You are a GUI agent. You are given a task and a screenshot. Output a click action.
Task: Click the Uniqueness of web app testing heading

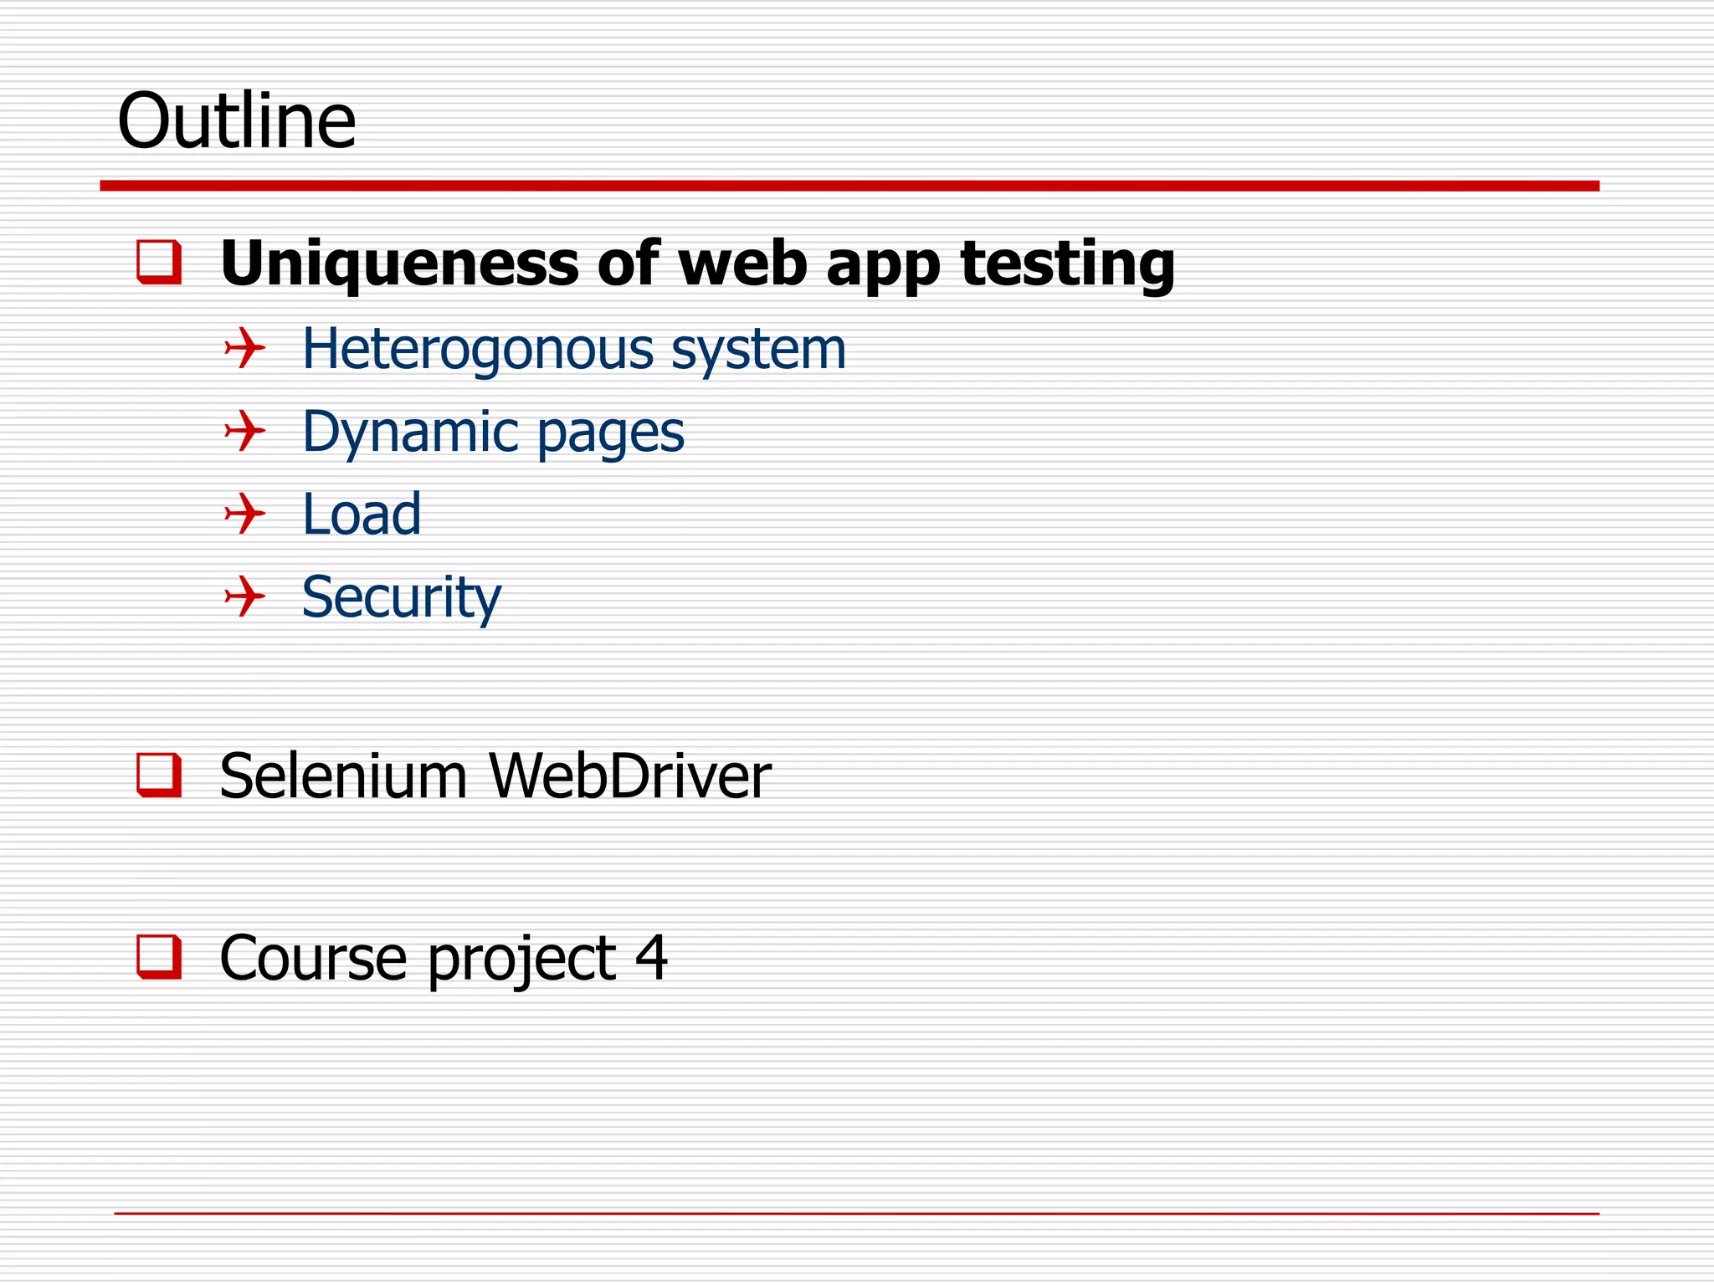point(696,264)
